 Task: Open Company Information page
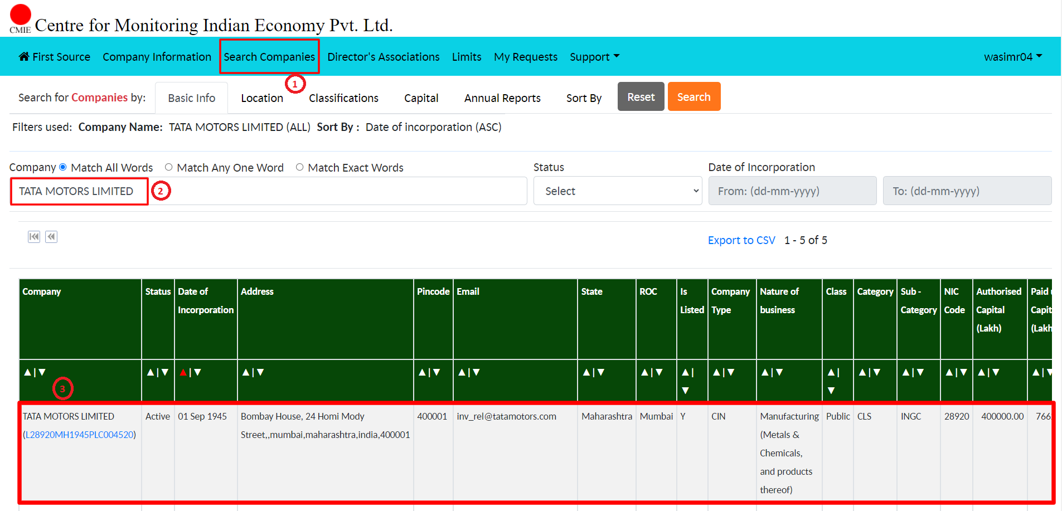(x=157, y=57)
